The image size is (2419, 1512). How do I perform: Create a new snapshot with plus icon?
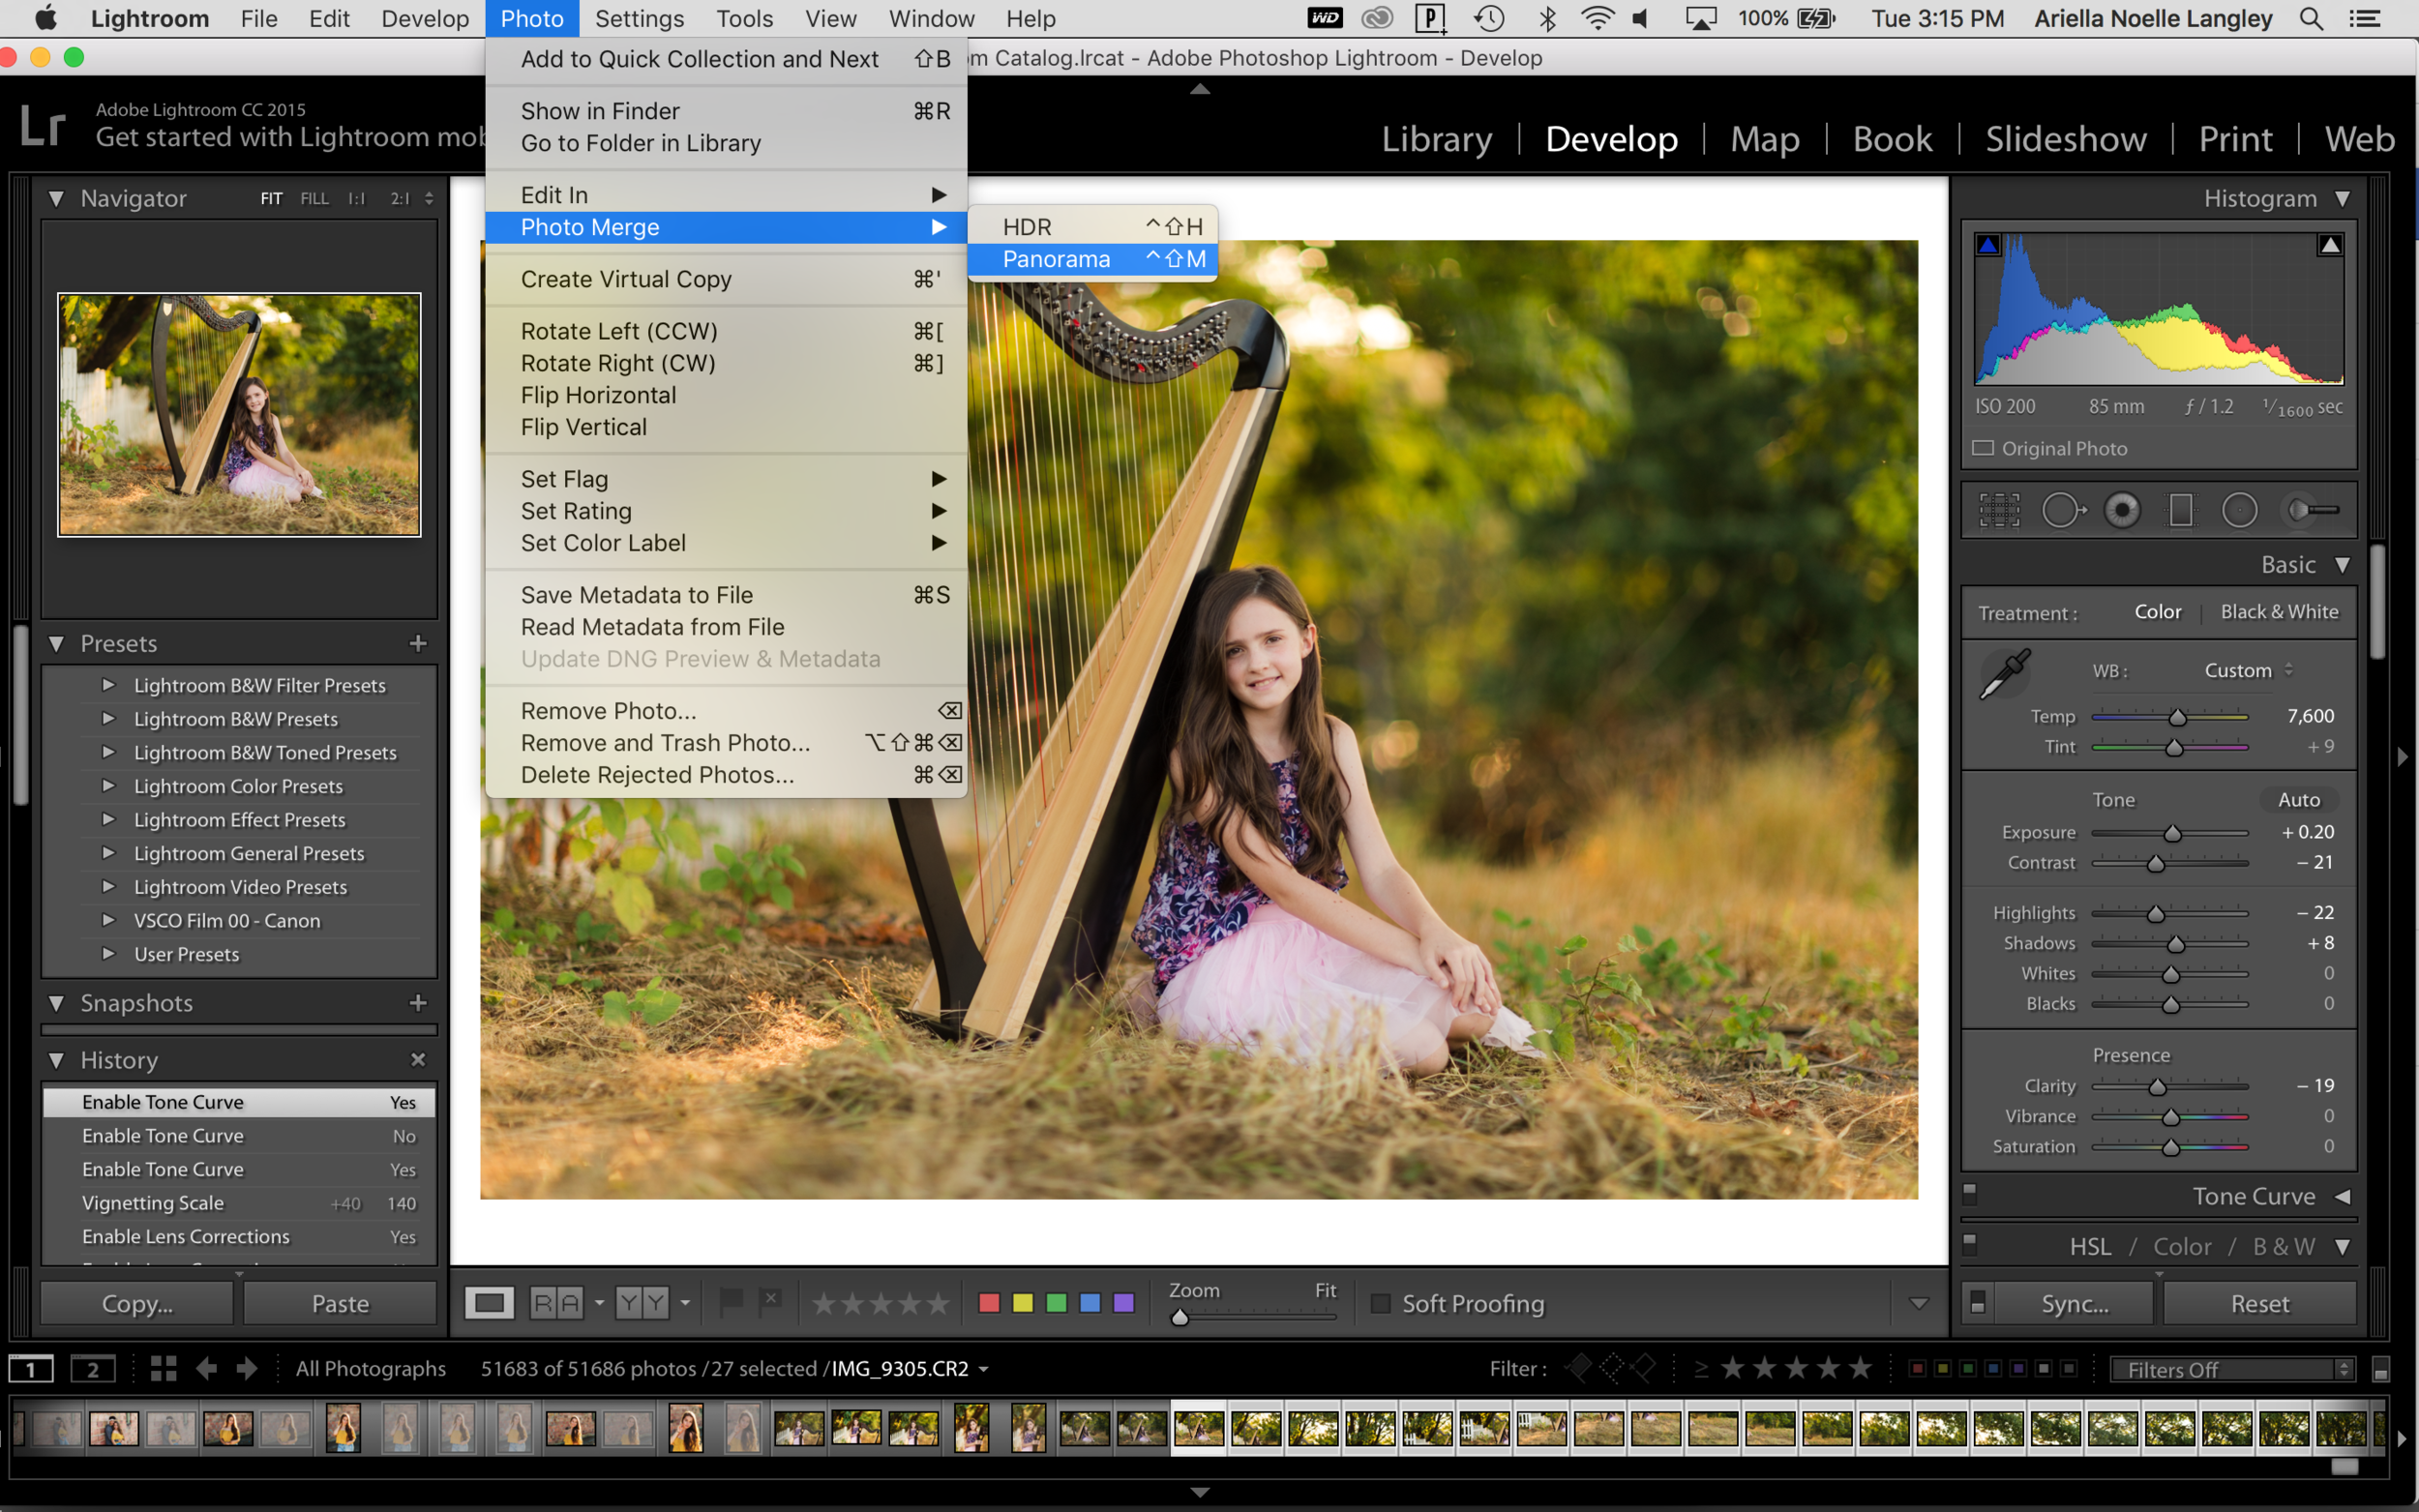pos(418,1002)
